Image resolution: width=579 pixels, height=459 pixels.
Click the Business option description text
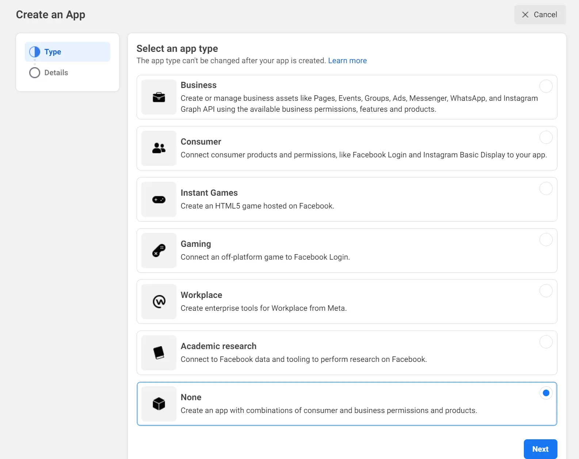tap(359, 104)
